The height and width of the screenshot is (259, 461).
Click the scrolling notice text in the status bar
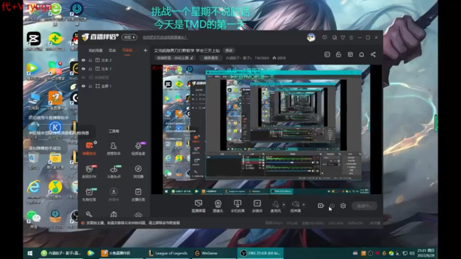[133, 223]
